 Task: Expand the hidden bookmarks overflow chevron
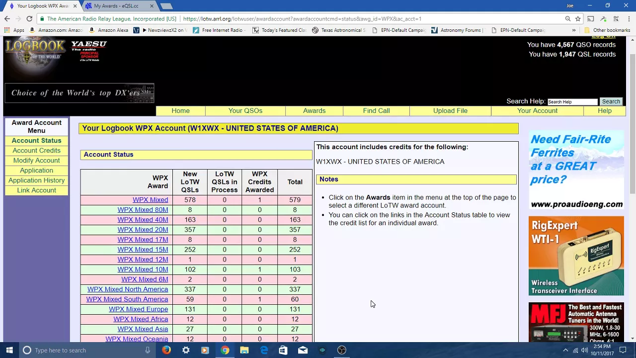coord(574,30)
